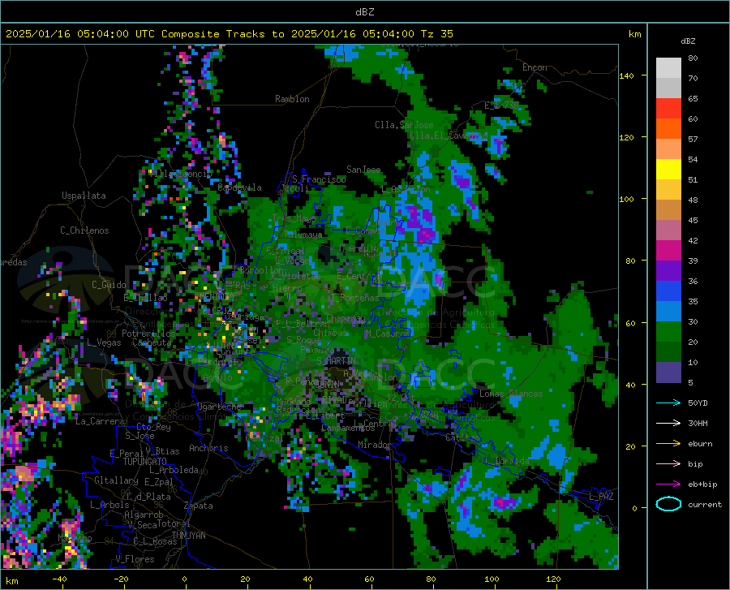The height and width of the screenshot is (590, 730).
Task: Click the Zapata map label
Action: pos(199,506)
